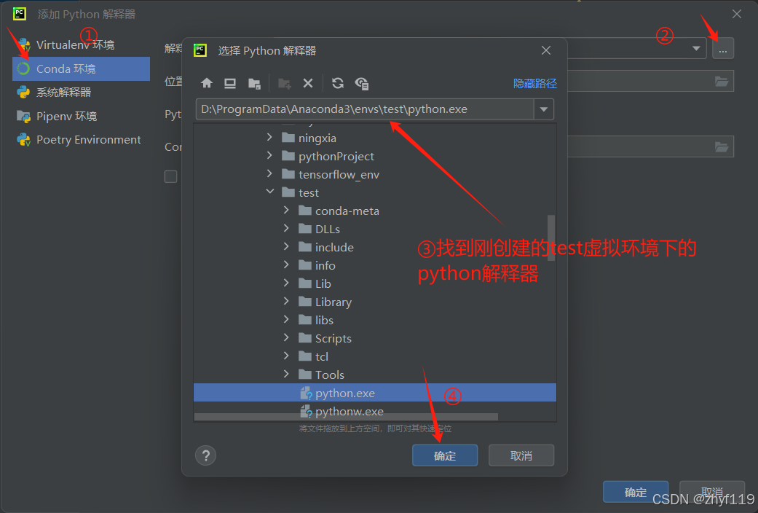
Task: Select the info folder row
Action: tap(375, 265)
